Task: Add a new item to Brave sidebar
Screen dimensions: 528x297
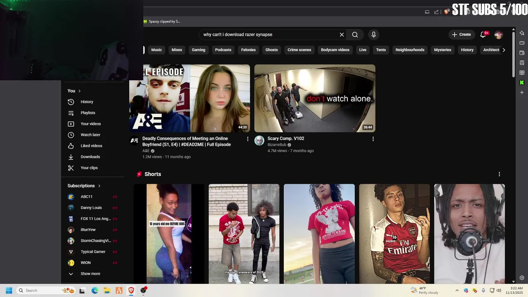Action: click(522, 92)
